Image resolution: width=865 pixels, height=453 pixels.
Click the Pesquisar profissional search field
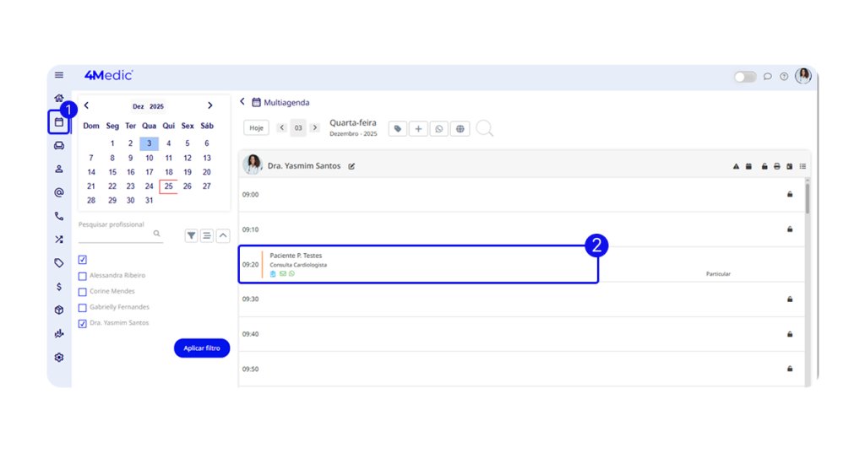(115, 235)
